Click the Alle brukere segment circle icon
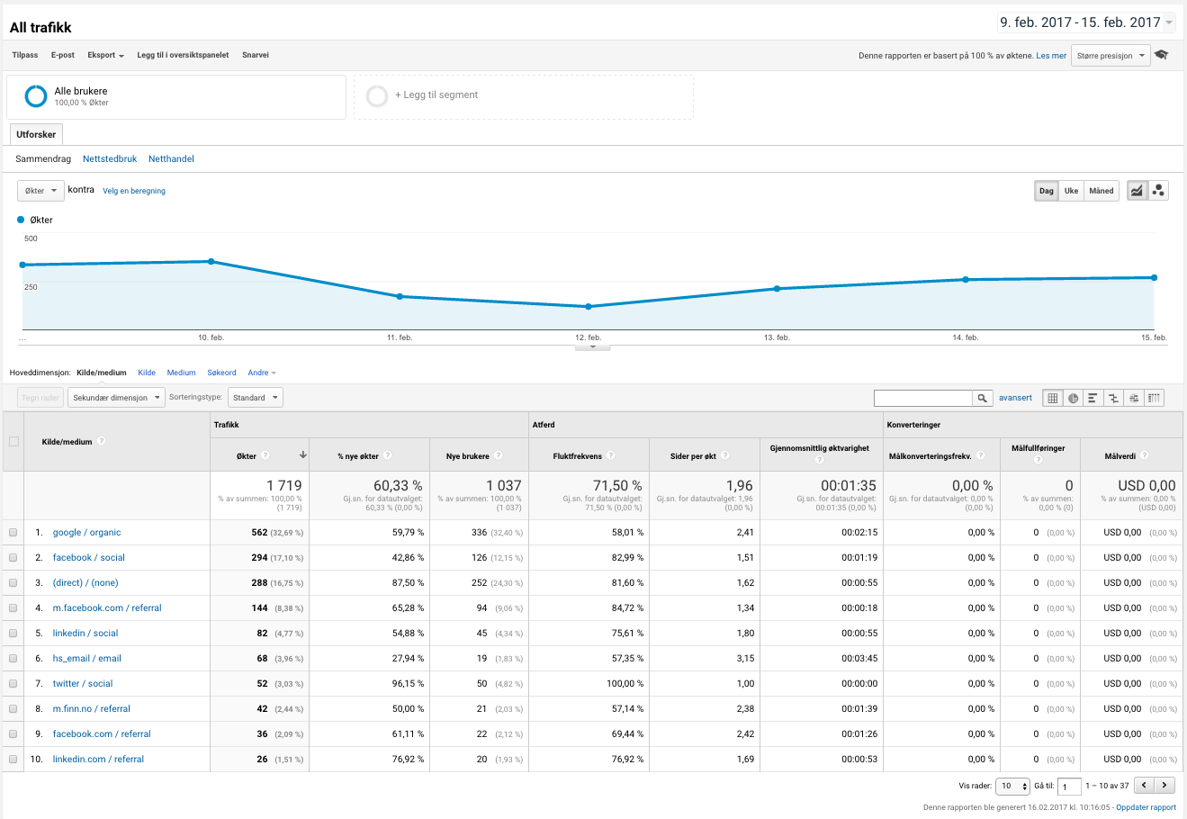Image resolution: width=1187 pixels, height=819 pixels. point(36,95)
